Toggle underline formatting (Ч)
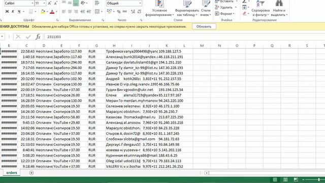Screen dimensions: 325x183 pyautogui.click(x=19, y=12)
